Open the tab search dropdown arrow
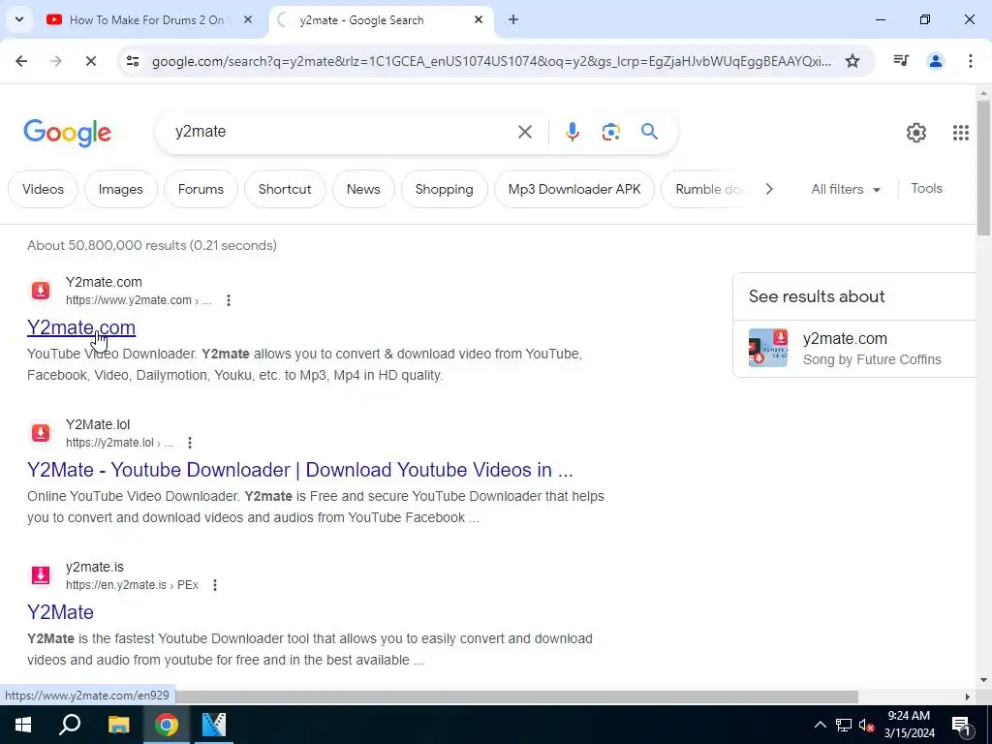This screenshot has width=992, height=744. pos(19,19)
